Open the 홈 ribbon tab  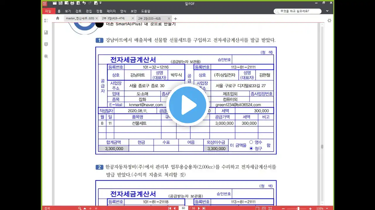(59, 11)
